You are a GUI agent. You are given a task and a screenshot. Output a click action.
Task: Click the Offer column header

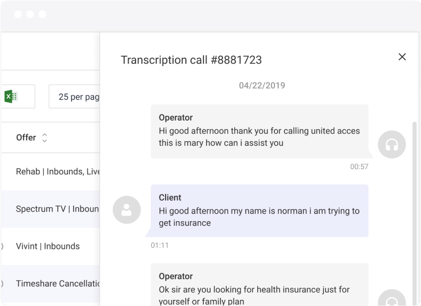pos(26,138)
